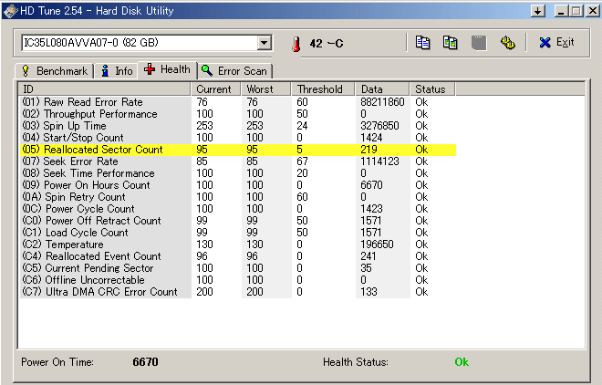This screenshot has height=385, width=602.
Task: Click the IC35L080AVVA07-0 drive combo box
Action: tap(147, 43)
